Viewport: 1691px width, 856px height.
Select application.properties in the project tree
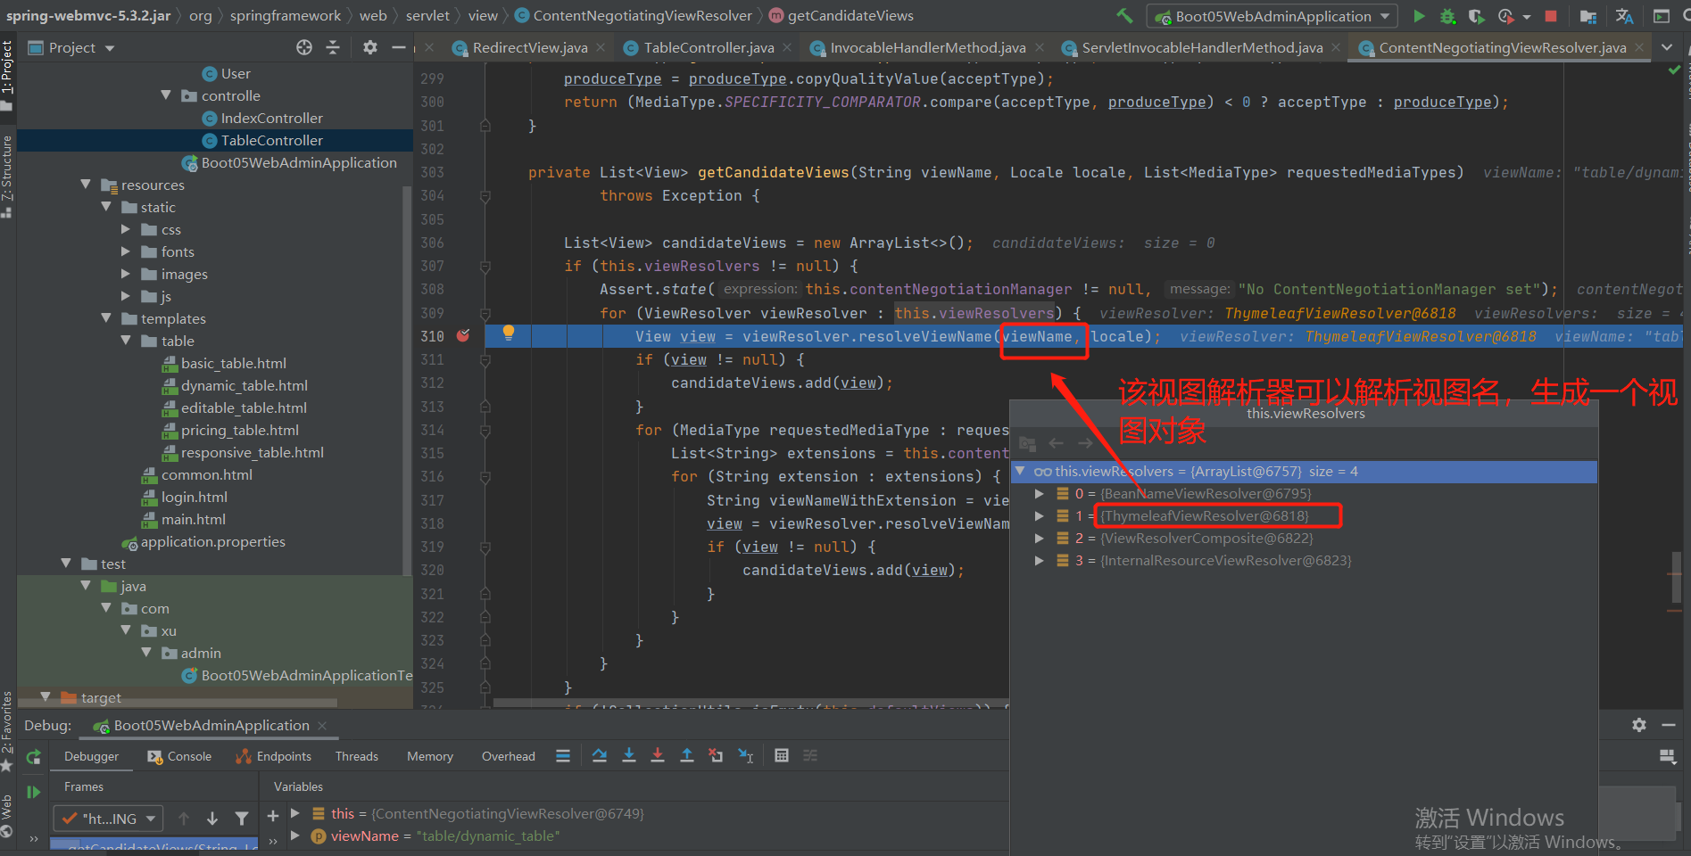tap(213, 541)
